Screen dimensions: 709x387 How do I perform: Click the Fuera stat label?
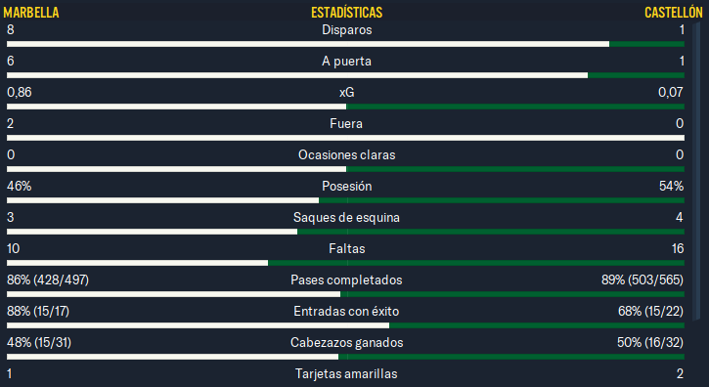click(346, 123)
